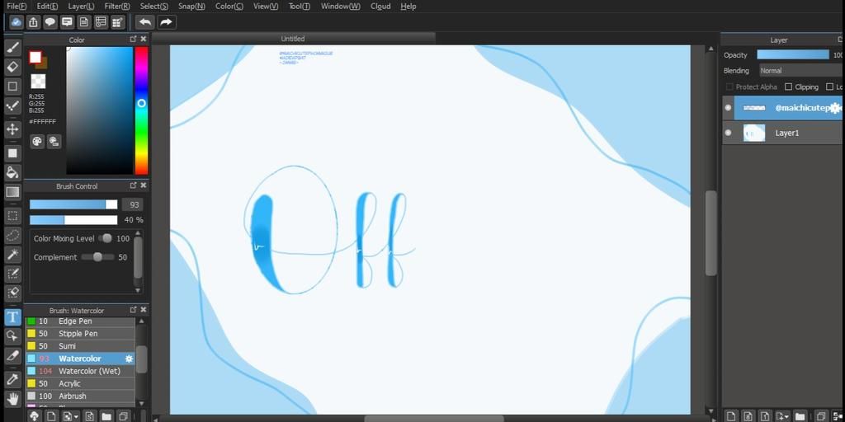Click the Redo arrow button

coord(166,22)
